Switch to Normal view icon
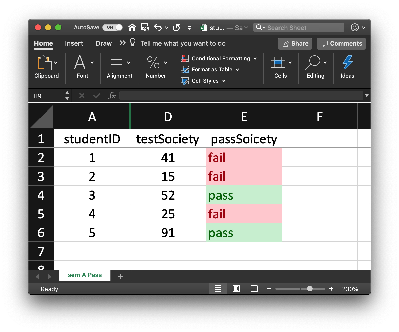The image size is (399, 332). click(218, 289)
